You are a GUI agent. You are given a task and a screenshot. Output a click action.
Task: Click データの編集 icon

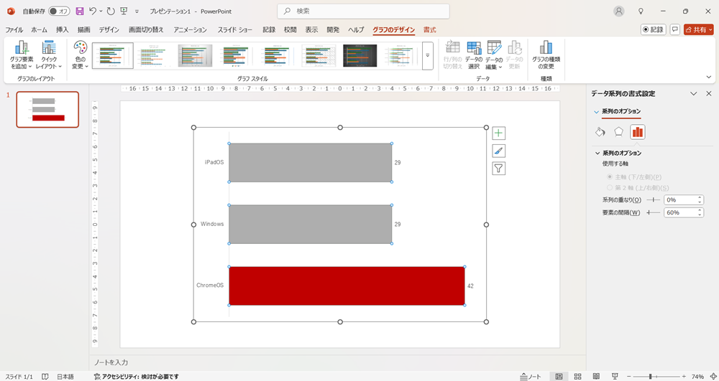494,55
